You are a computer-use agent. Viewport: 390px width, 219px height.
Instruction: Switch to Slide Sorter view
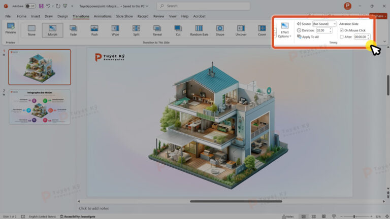pos(314,216)
